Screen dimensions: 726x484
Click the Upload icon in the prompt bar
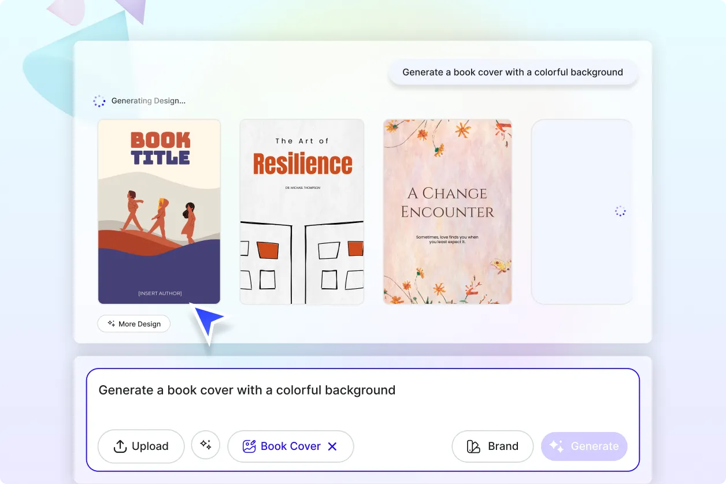click(x=120, y=446)
